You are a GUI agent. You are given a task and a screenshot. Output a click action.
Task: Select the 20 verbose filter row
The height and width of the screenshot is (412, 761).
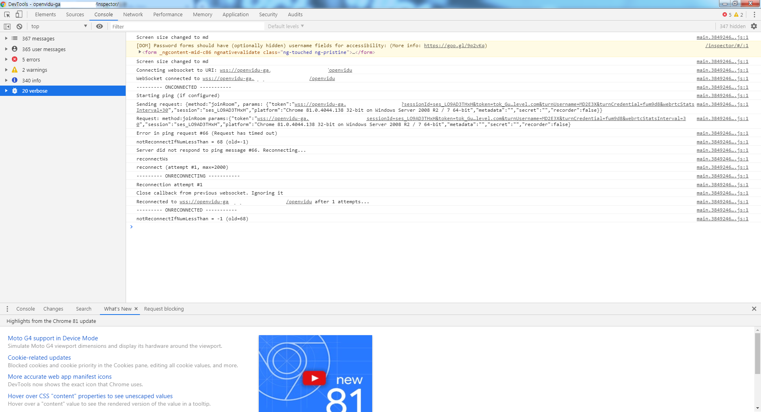point(63,91)
